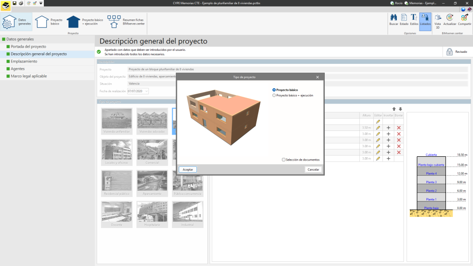Click the Memorias - Ejempl... project indicator
Screen dimensions: 473x266
(420, 3)
